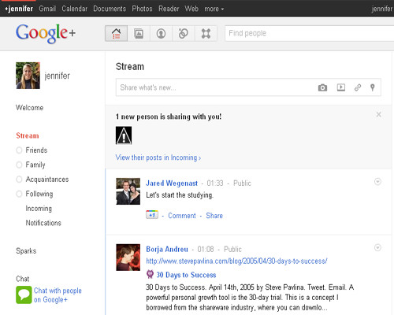Select the Following circle filter
The width and height of the screenshot is (394, 315).
click(x=19, y=194)
